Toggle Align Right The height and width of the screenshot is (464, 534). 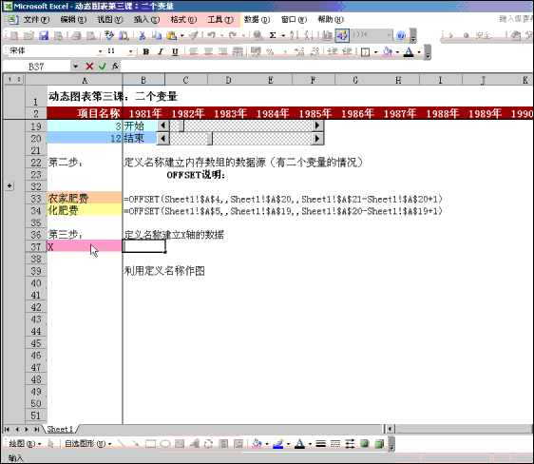(222, 51)
